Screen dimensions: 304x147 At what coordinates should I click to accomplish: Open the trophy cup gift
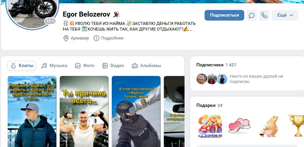[x=297, y=125]
